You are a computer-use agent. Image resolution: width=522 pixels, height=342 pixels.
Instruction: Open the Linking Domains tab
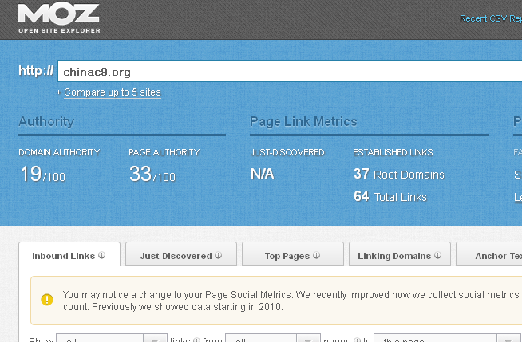[400, 255]
